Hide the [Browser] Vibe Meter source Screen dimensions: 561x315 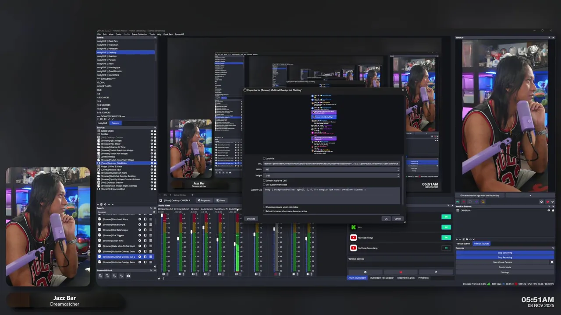(x=152, y=144)
